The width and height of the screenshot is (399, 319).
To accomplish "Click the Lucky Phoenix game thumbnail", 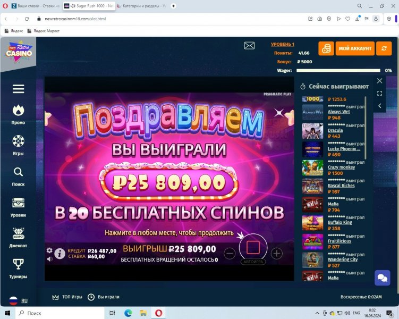I will [x=312, y=149].
